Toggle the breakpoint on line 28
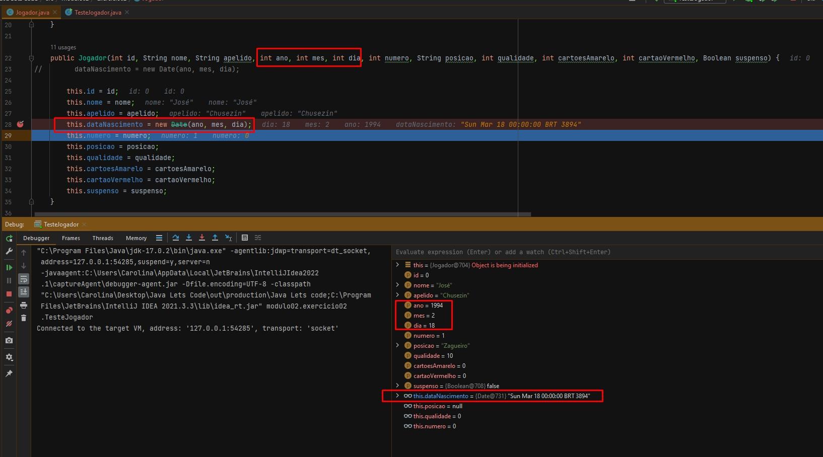Viewport: 823px width, 457px height. pos(21,124)
